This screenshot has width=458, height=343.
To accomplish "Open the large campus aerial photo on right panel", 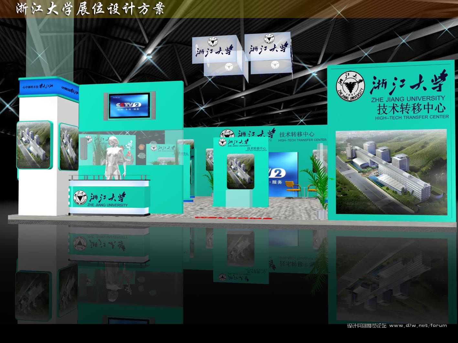I will 391,172.
